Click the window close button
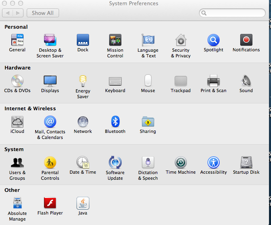 [x=4, y=3]
